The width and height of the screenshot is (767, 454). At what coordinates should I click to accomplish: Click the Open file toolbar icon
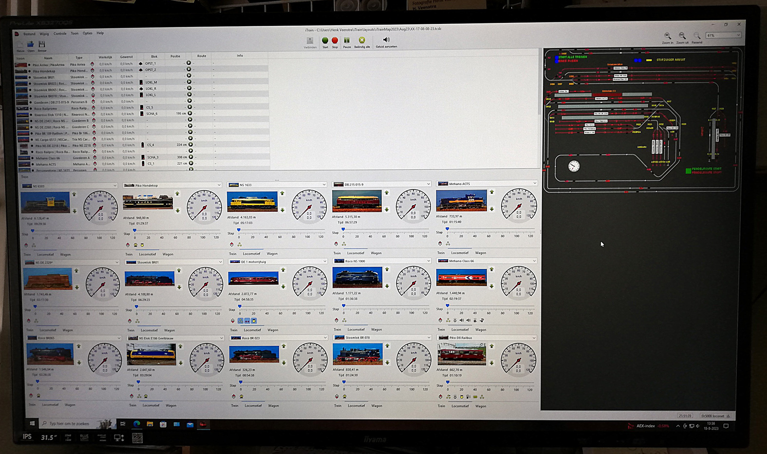(x=31, y=44)
